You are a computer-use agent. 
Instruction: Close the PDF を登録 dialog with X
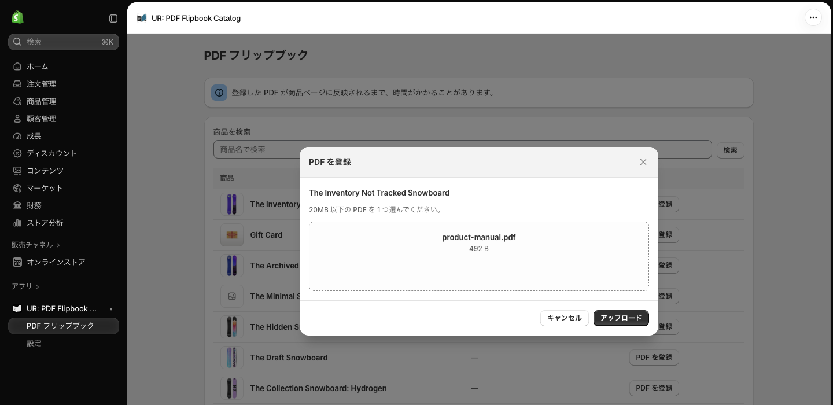point(643,162)
